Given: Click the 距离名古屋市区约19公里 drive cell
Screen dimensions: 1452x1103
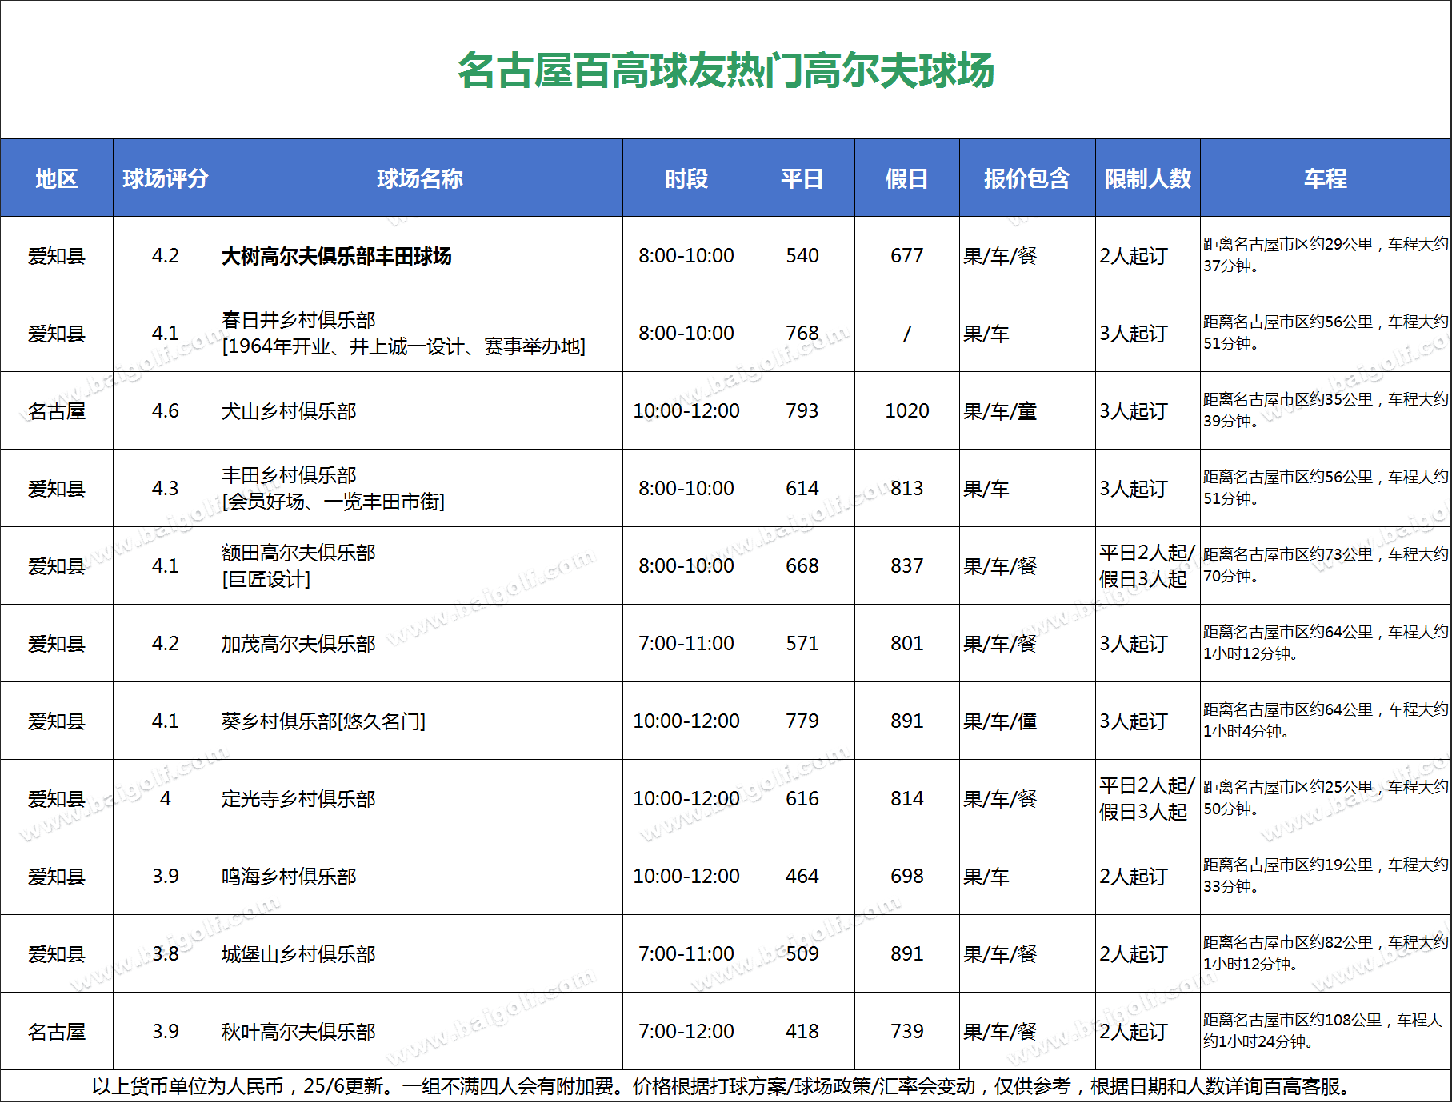Looking at the screenshot, I should (x=1326, y=876).
